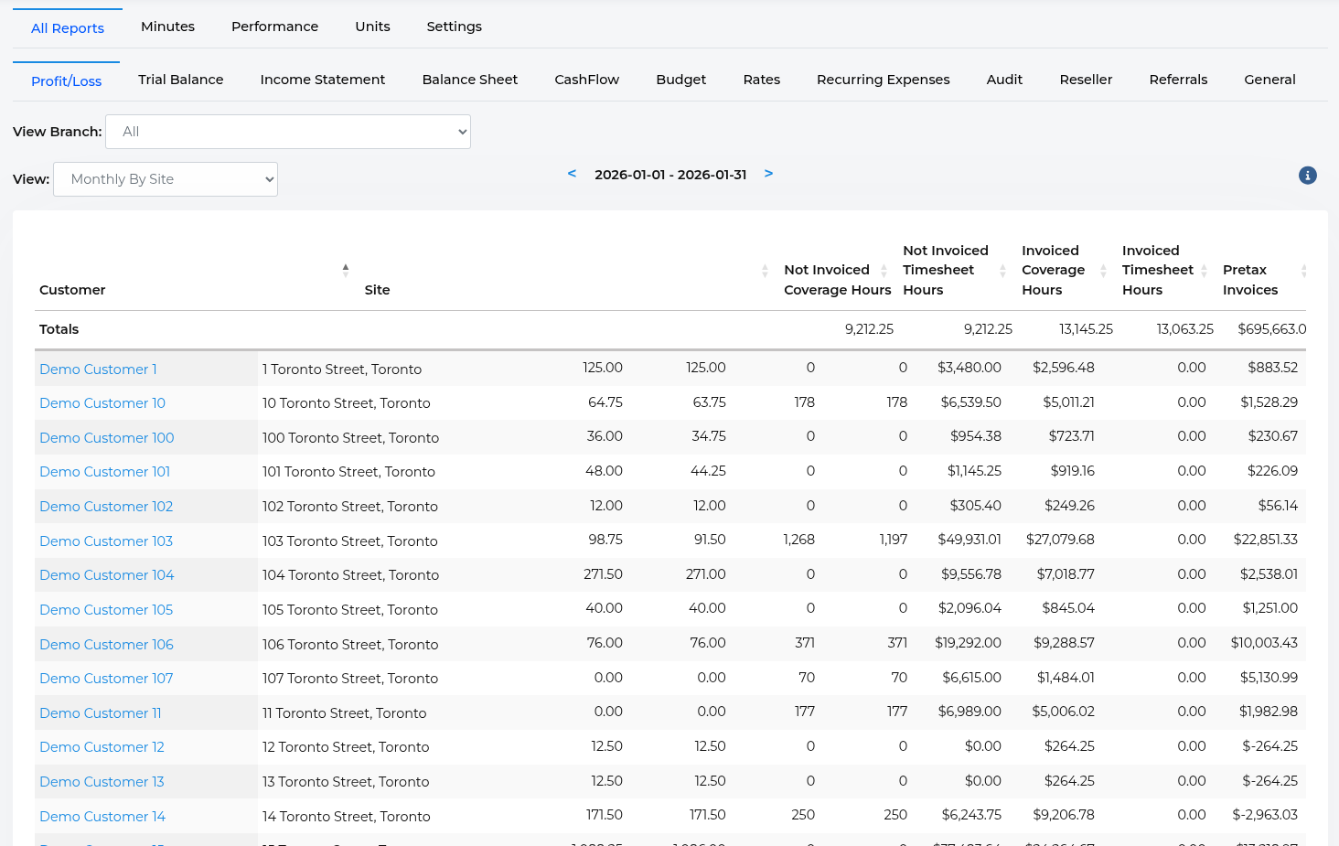This screenshot has width=1339, height=846.
Task: Go to previous month with left arrow
Action: [572, 174]
